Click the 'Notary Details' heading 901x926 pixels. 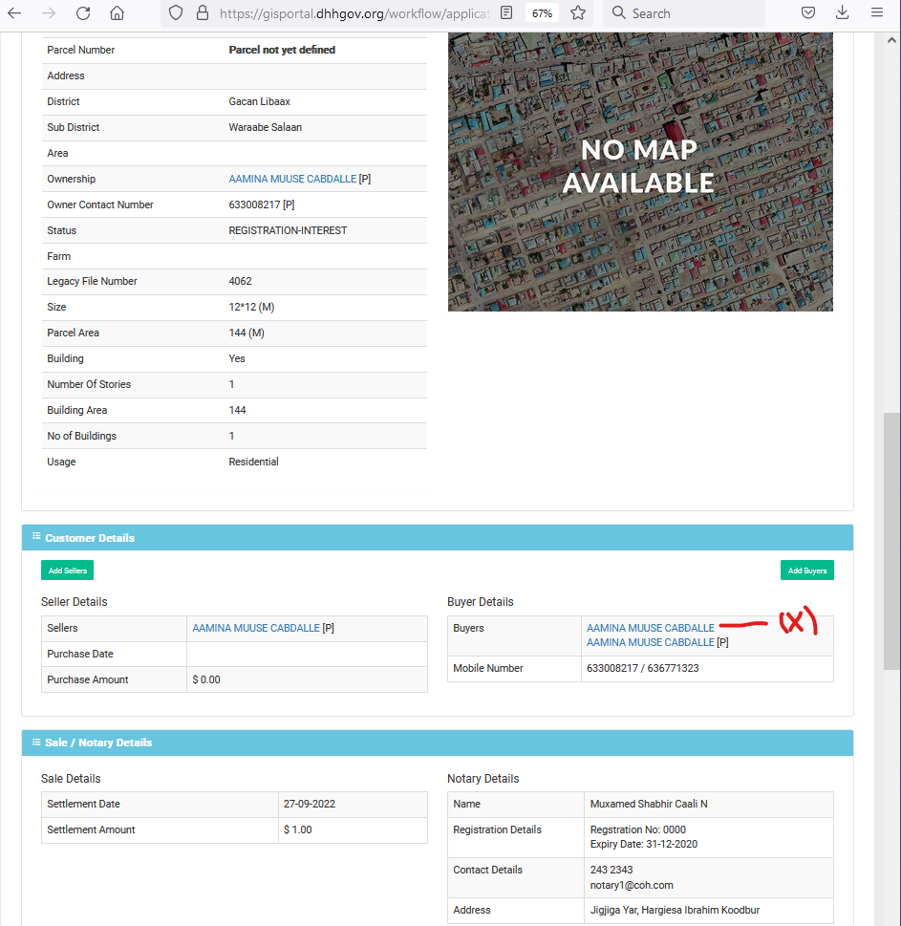pyautogui.click(x=483, y=779)
